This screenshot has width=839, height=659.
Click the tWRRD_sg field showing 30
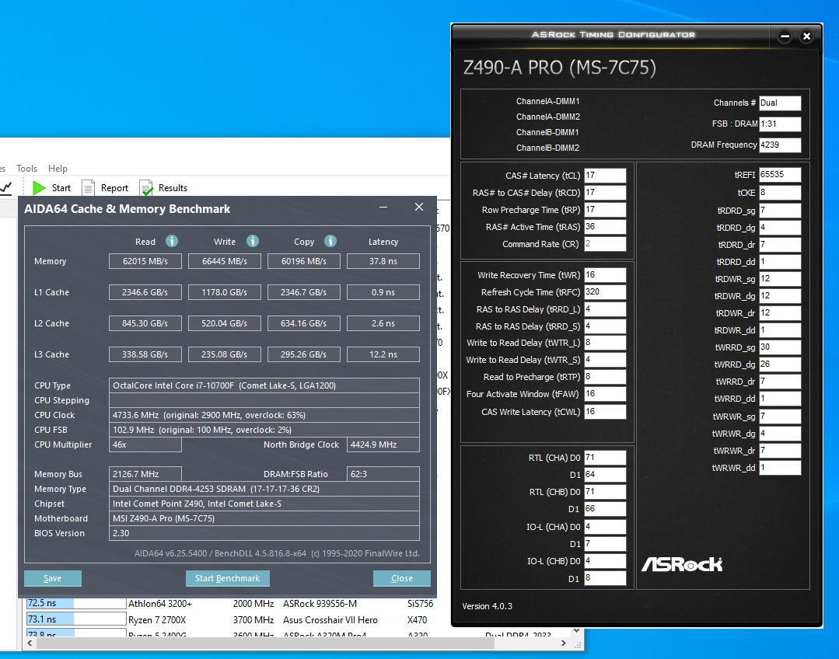click(x=780, y=347)
